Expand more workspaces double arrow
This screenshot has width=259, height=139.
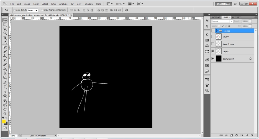pos(235,4)
